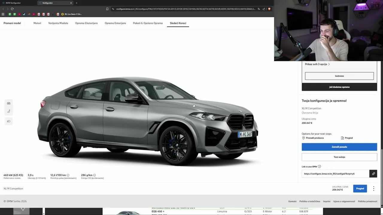Open Brave Shields lion icon
The image size is (383, 215).
tap(269, 9)
